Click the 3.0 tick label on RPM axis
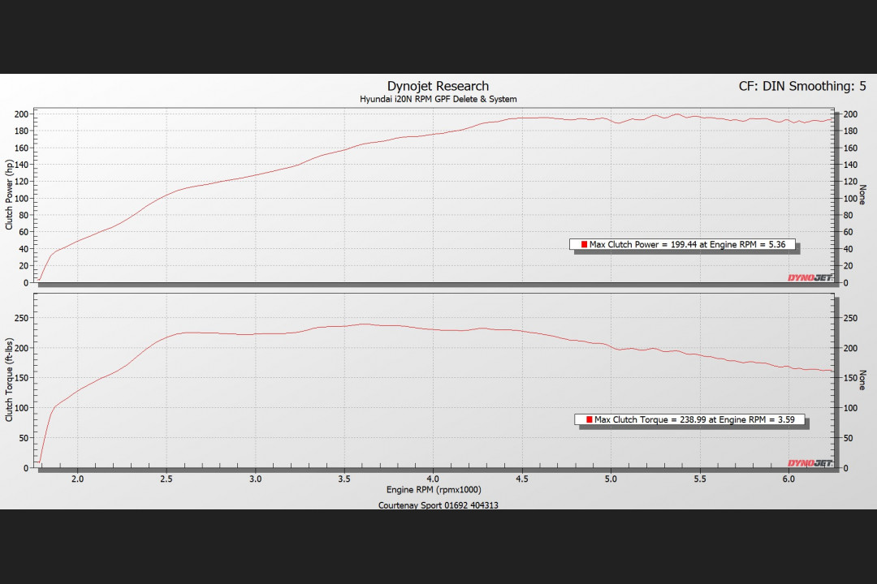 pyautogui.click(x=255, y=479)
